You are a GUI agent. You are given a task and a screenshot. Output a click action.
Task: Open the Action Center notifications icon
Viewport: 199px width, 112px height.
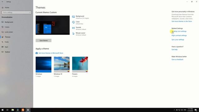pyautogui.click(x=196, y=110)
